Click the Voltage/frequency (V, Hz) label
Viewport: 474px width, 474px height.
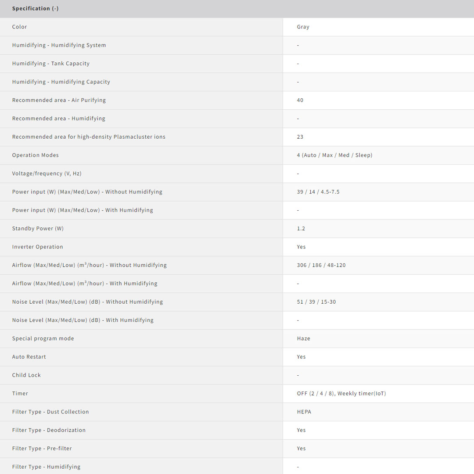click(47, 174)
